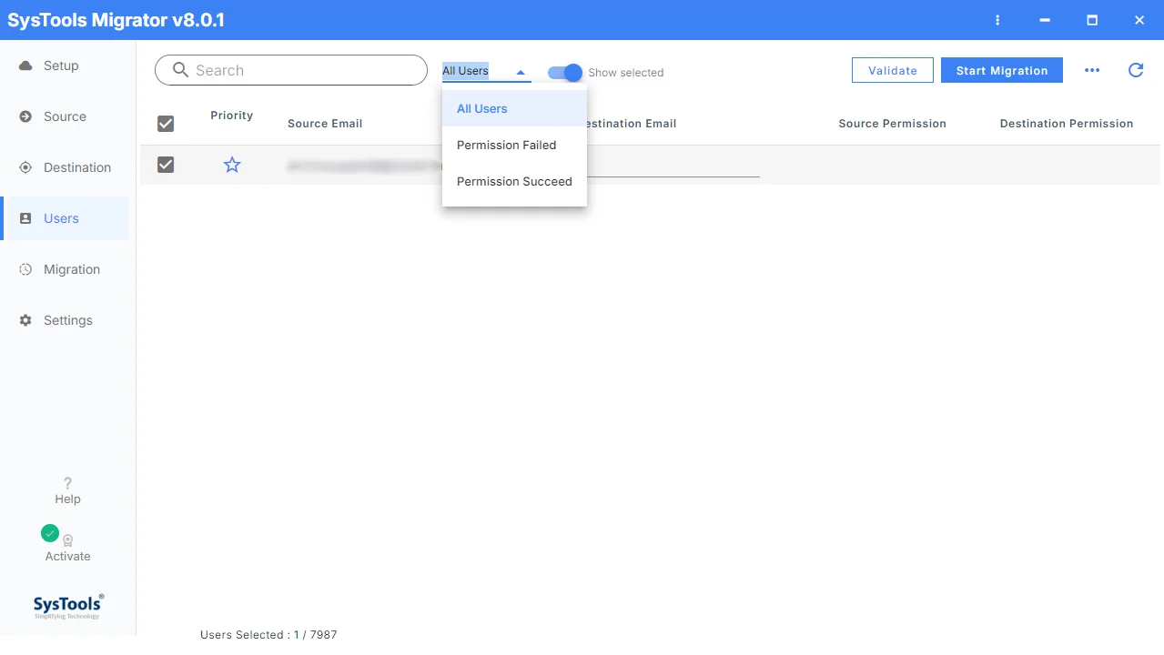
Task: Click the Activate label
Action: pos(67,556)
